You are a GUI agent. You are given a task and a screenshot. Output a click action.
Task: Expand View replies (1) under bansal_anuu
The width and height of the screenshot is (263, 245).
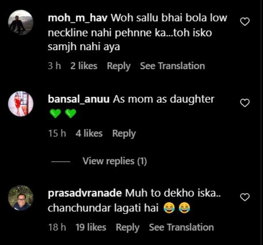point(115,161)
